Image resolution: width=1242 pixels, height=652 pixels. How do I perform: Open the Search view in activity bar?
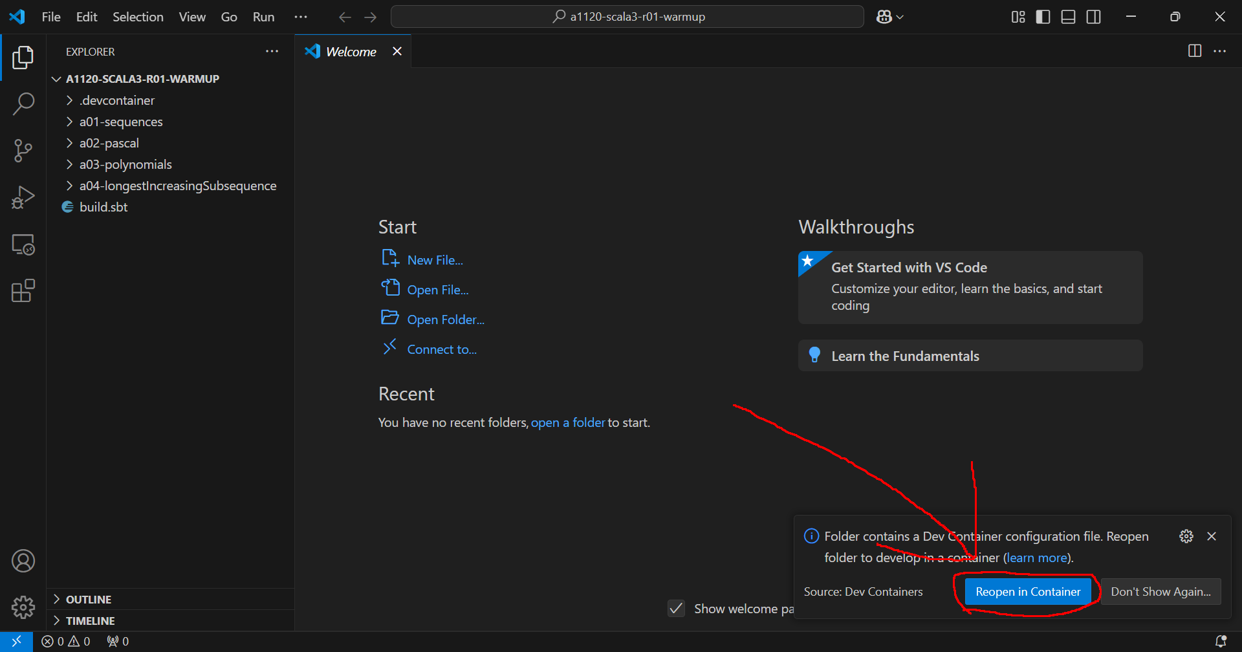(x=23, y=103)
